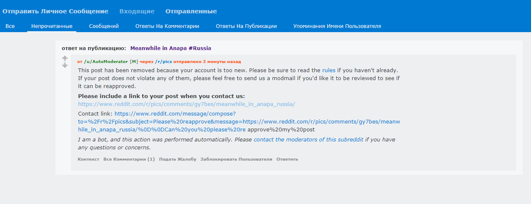
Task: Visit the /u/AutoModerator profile
Action: [106, 61]
